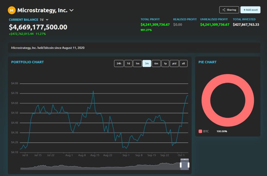The height and width of the screenshot is (176, 267).
Task: Switch portfolio chart to 7d range
Action: [x=128, y=63]
